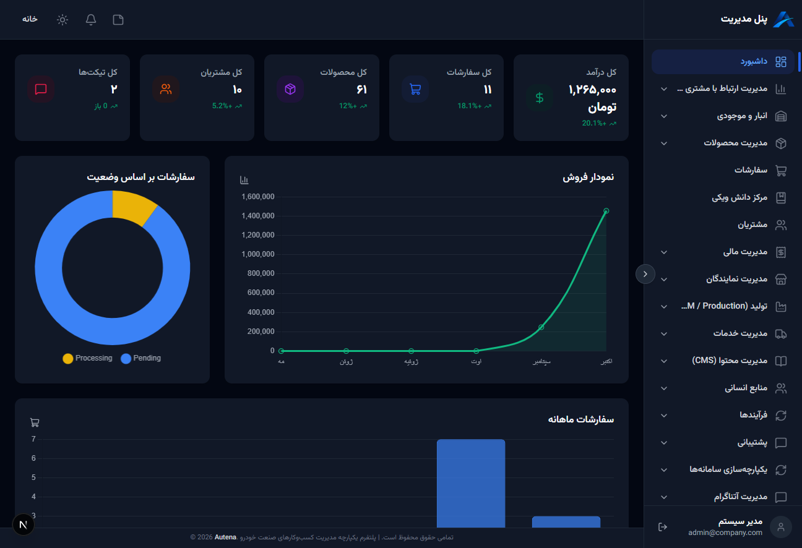Click the یکپارچه‌سازی سامانه‌ها sync icon
Screen dimensions: 802x548
(781, 470)
